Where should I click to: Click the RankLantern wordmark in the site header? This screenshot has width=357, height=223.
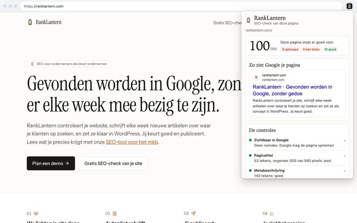(x=49, y=22)
